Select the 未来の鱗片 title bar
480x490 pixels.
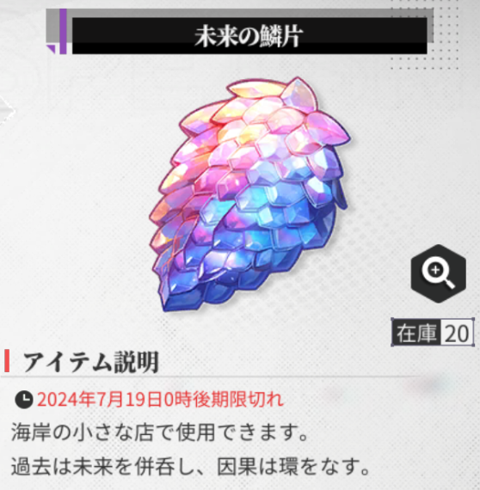[249, 35]
